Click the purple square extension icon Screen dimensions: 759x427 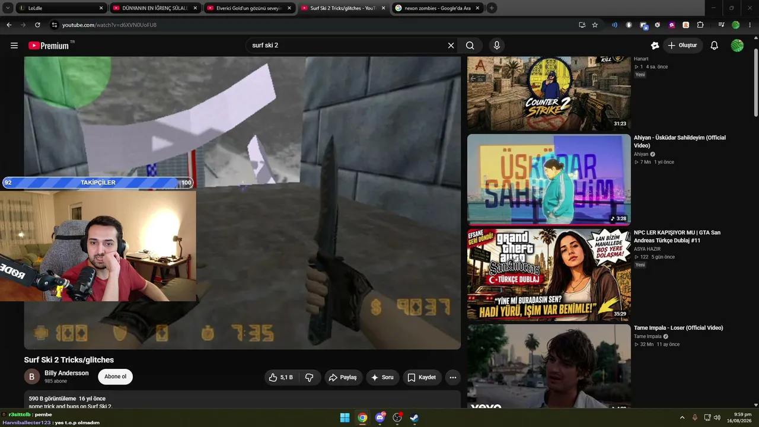point(672,25)
